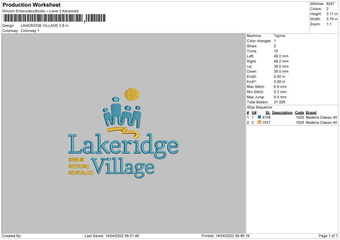Click 'Page 1 of 1' footer text

point(328,235)
